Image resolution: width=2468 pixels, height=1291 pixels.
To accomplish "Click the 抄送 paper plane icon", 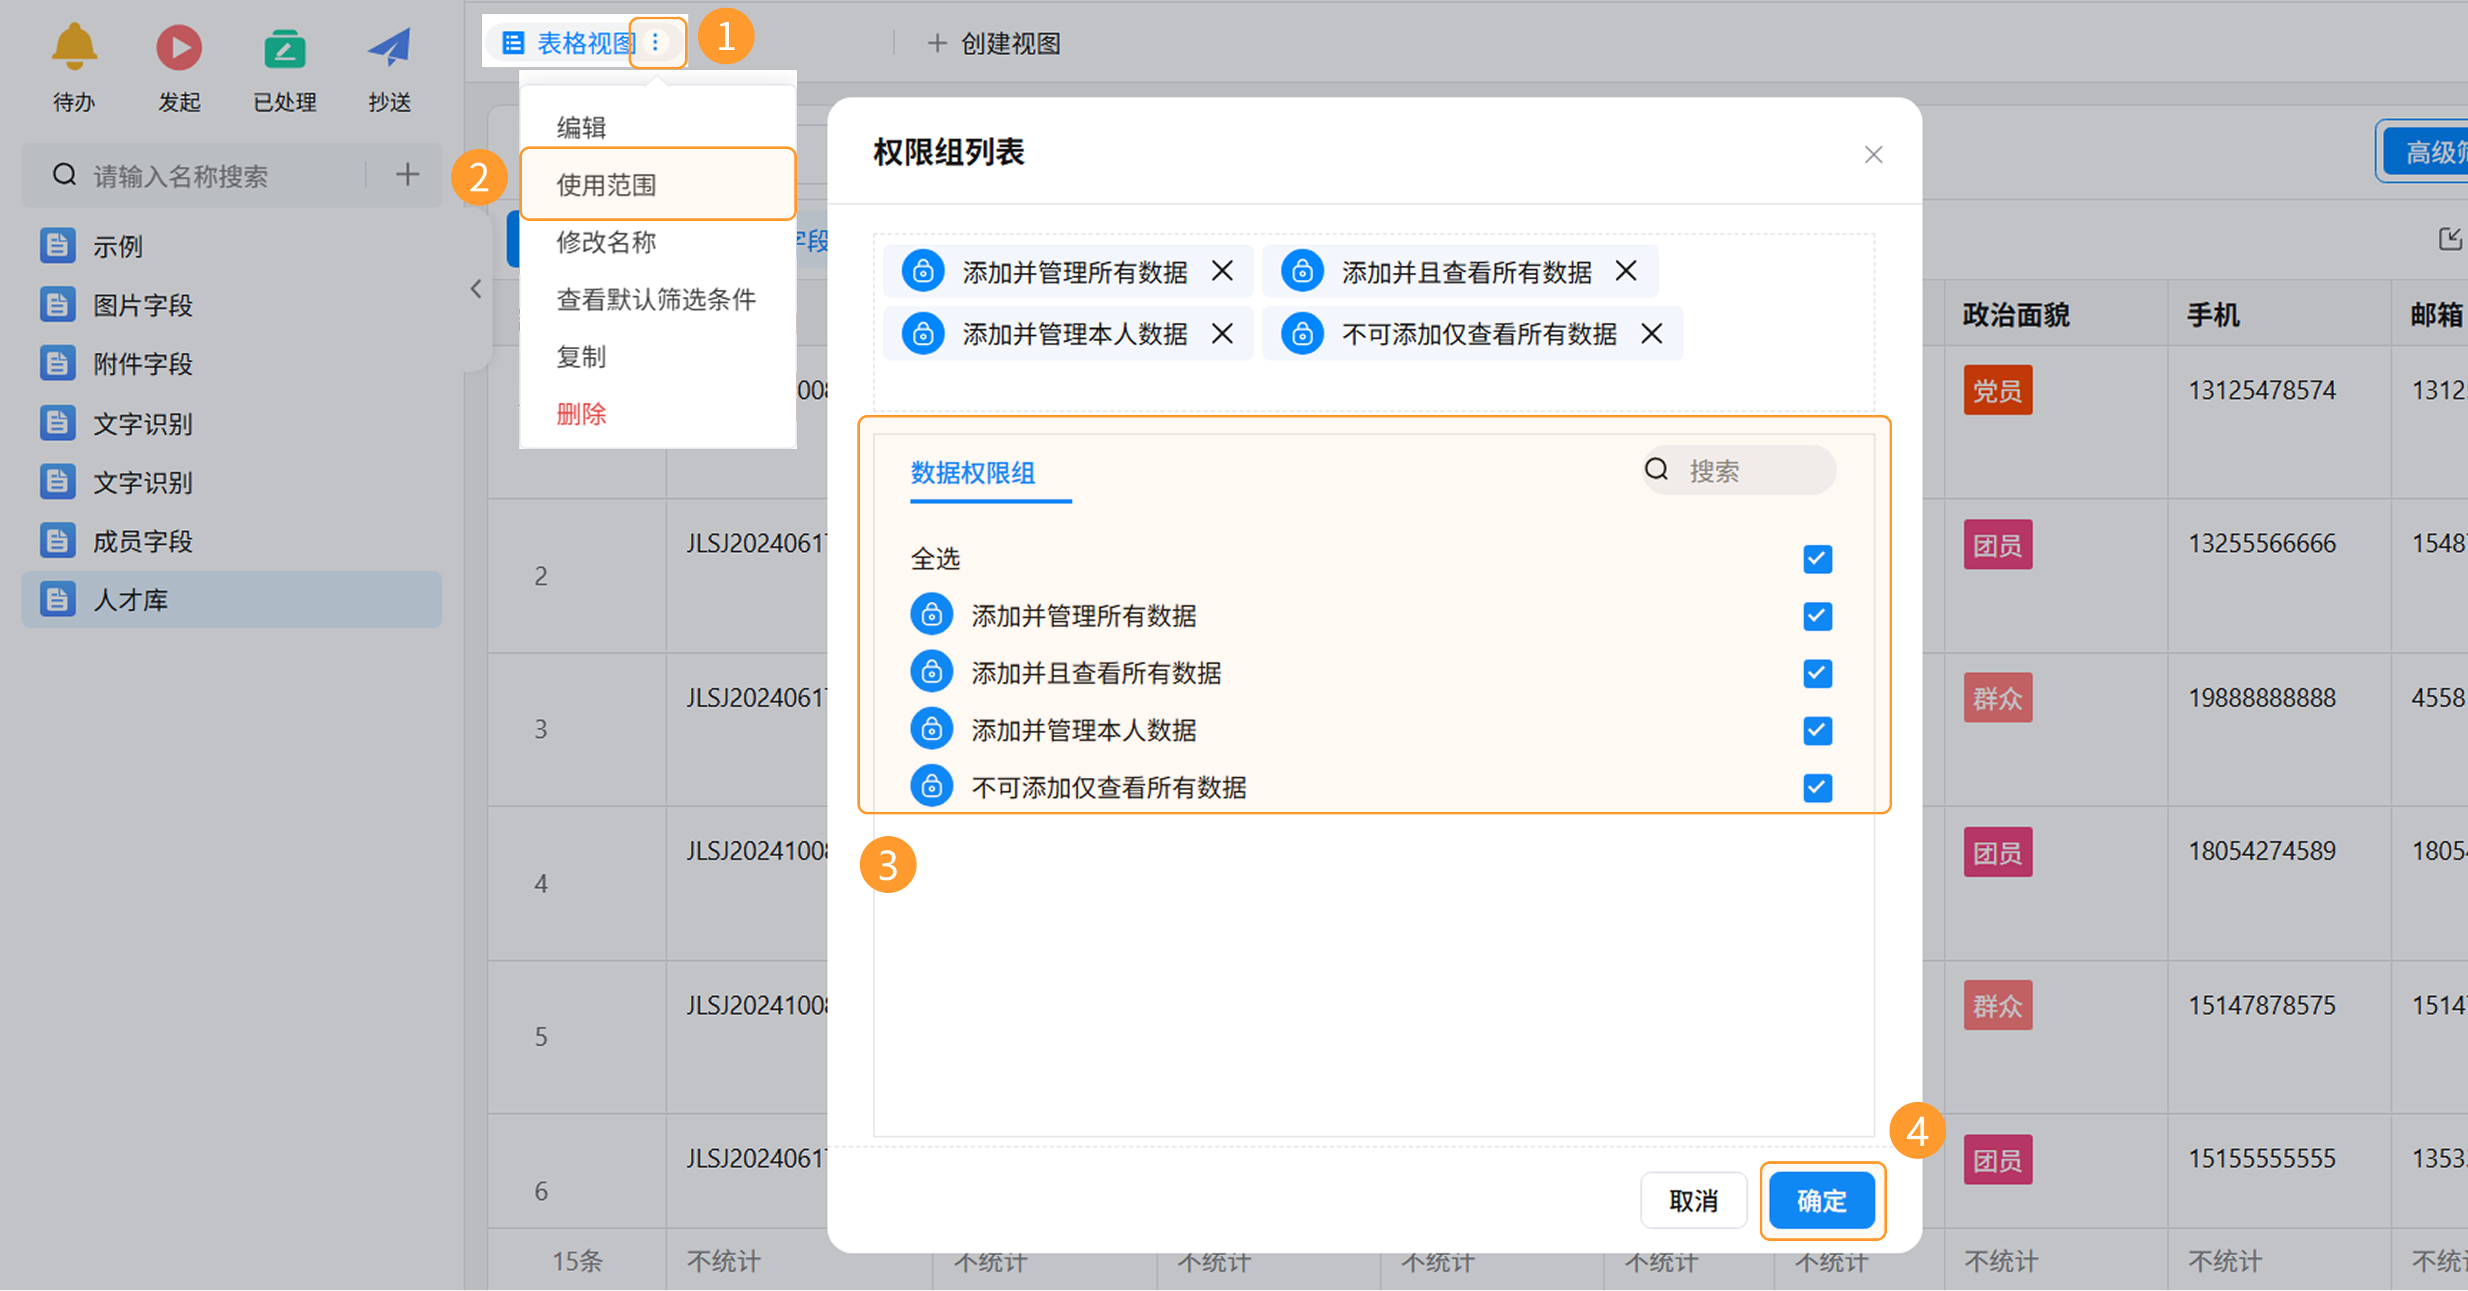I will coord(389,48).
